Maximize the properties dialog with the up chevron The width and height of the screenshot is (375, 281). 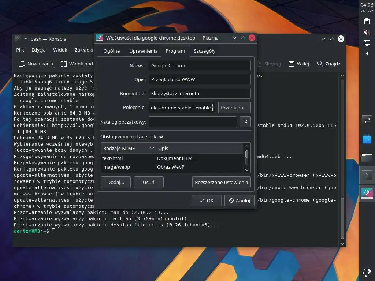243,38
